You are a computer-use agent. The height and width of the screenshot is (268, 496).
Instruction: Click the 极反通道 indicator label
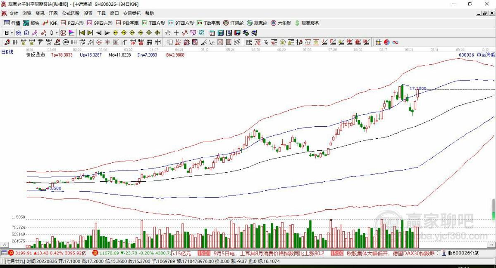[35, 55]
